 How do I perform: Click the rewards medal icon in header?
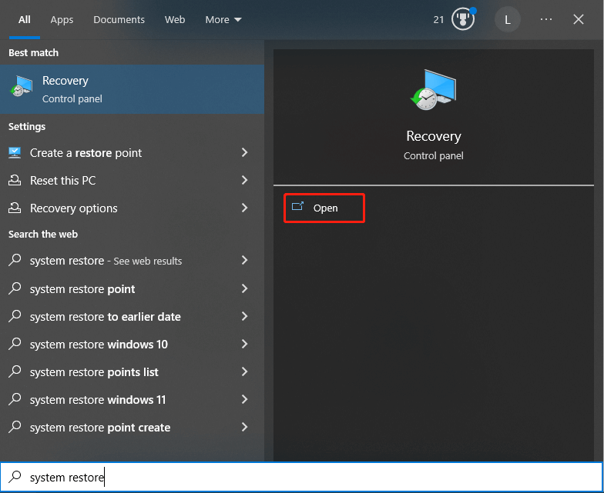click(464, 19)
